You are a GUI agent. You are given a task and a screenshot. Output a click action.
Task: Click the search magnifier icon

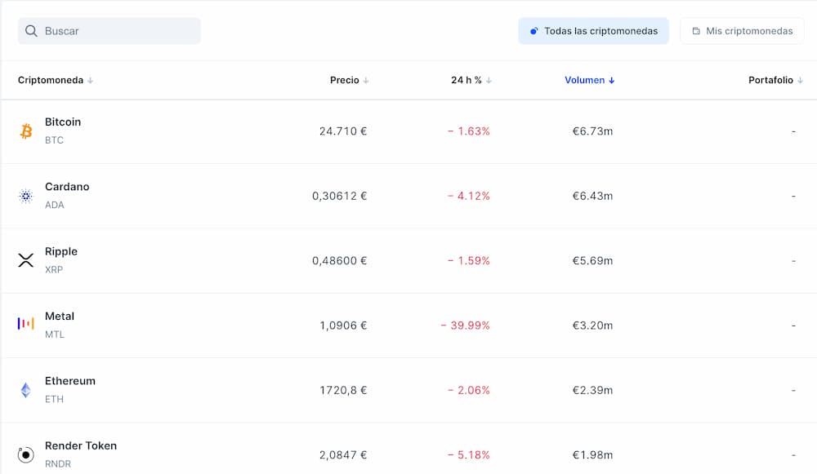click(x=31, y=31)
